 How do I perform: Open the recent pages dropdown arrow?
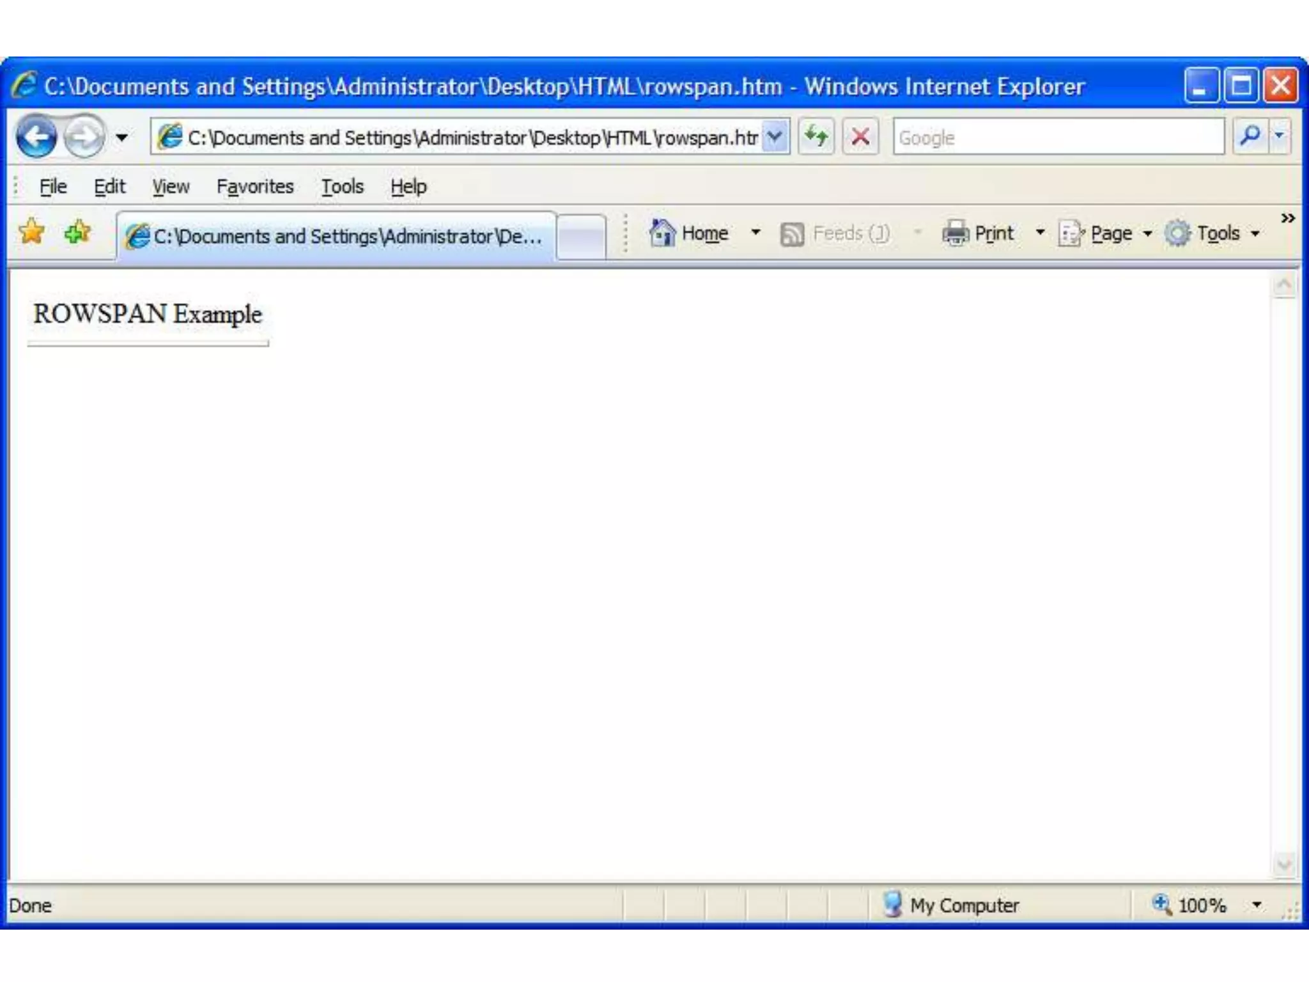click(121, 137)
